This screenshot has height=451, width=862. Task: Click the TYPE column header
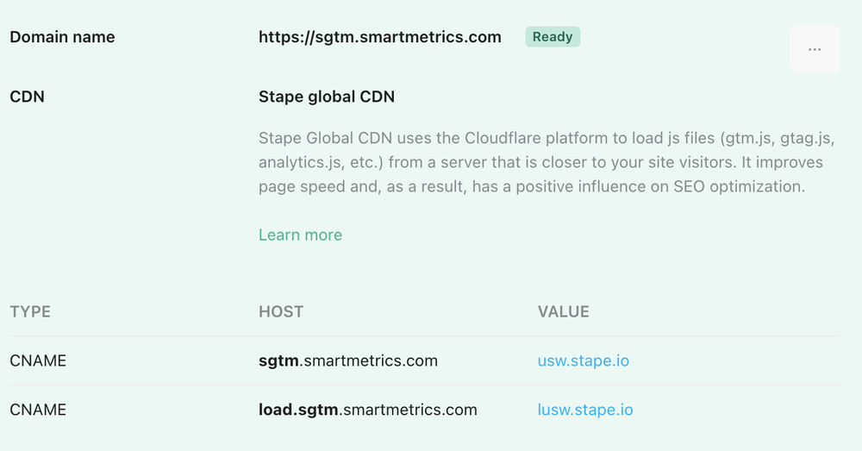30,312
